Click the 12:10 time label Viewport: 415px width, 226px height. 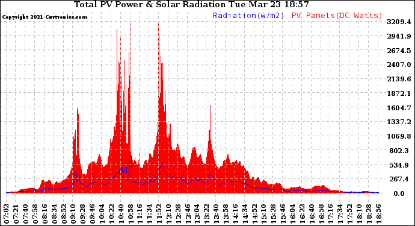tap(169, 214)
